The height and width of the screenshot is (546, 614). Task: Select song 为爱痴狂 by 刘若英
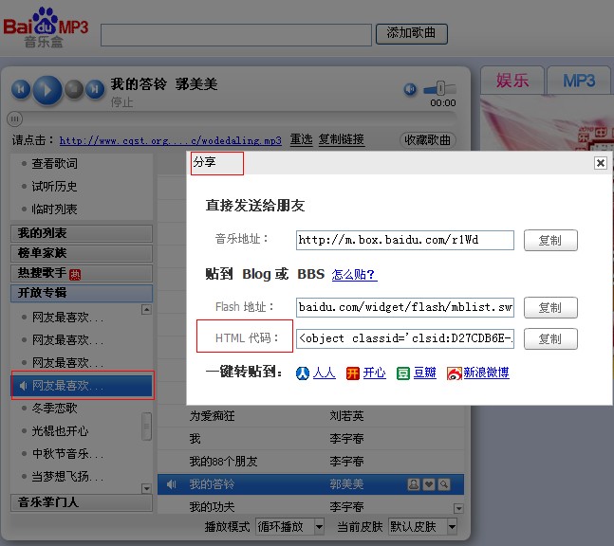(310, 416)
